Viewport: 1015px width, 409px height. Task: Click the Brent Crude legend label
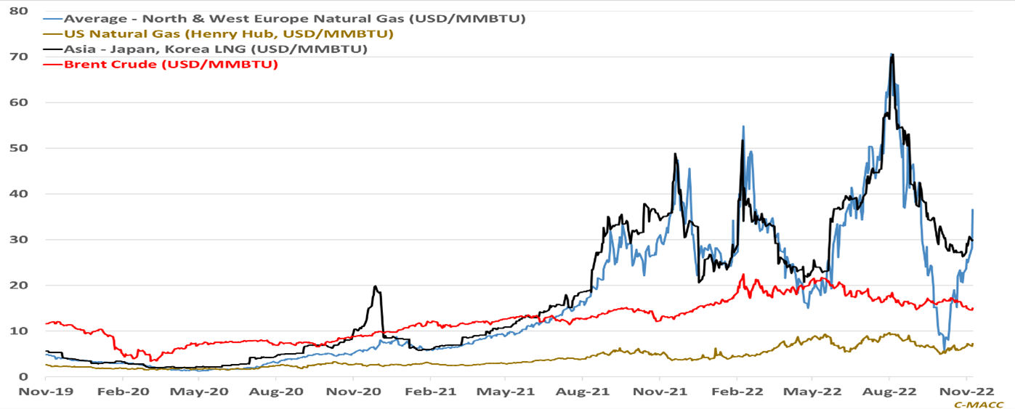pos(171,65)
